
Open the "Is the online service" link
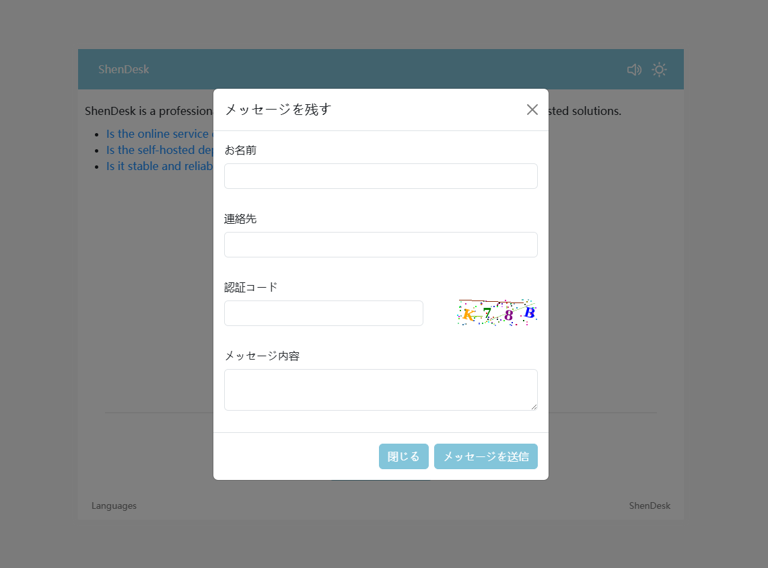(159, 134)
